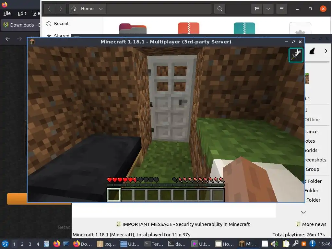
Task: Open the Worlds entry in launcher sidebar
Action: coord(311,150)
